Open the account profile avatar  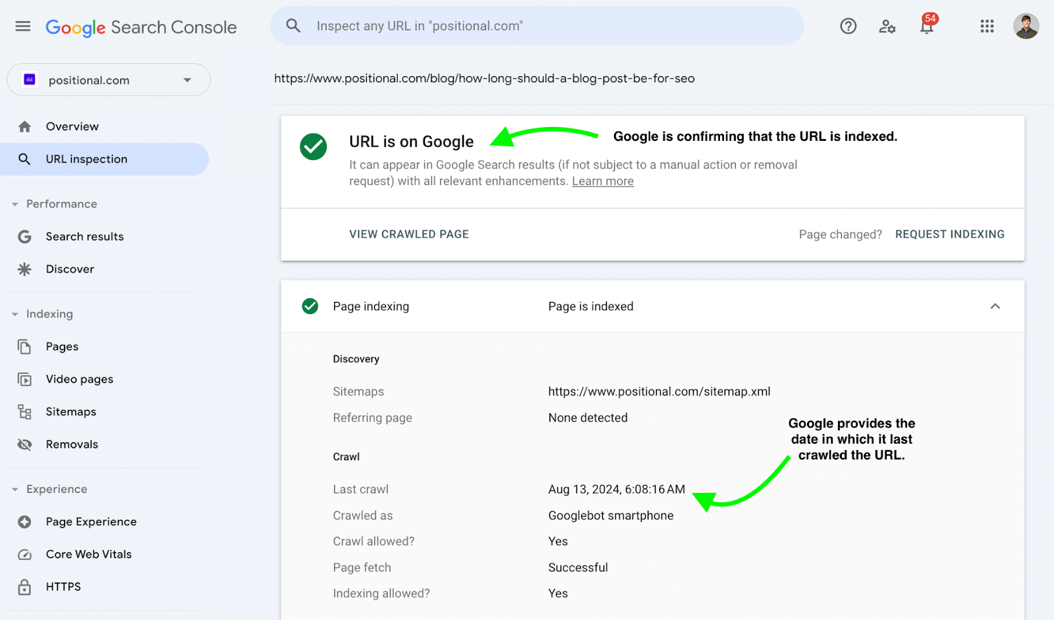click(x=1026, y=26)
